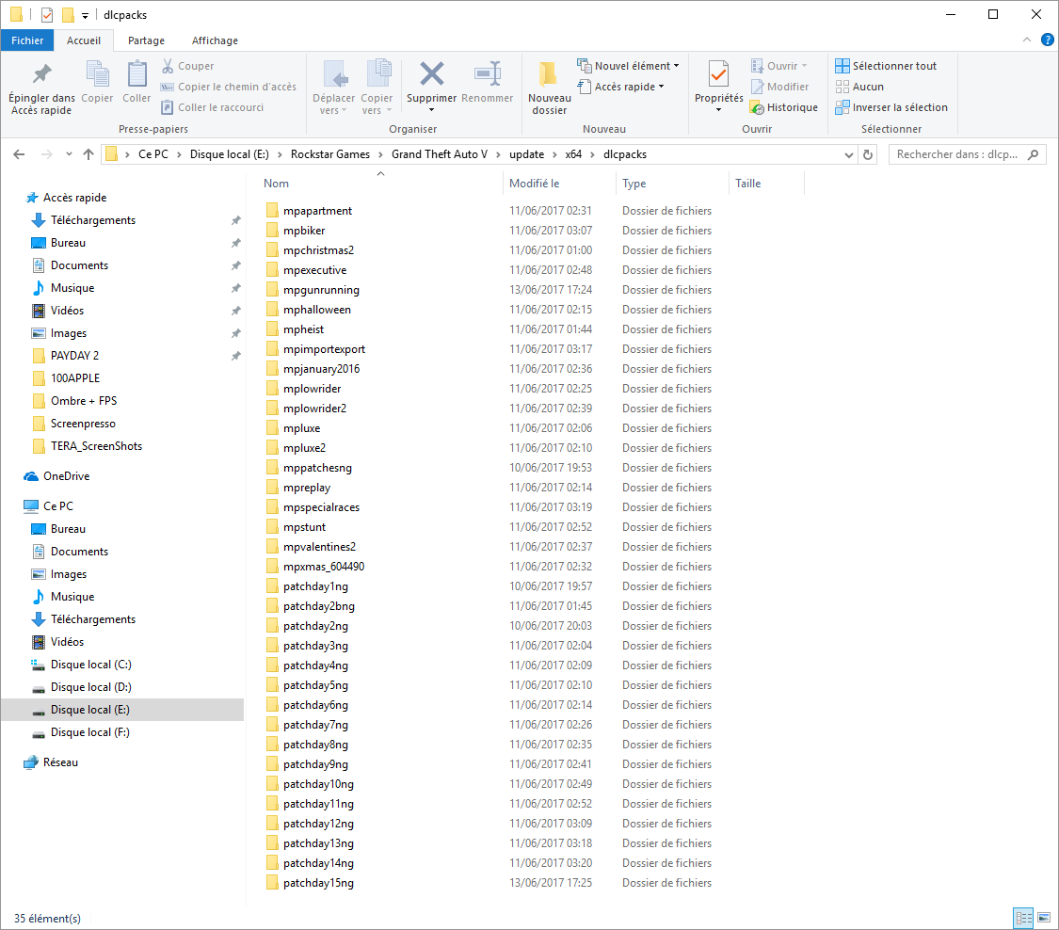Open the Fichier menu
The height and width of the screenshot is (930, 1059).
[27, 40]
